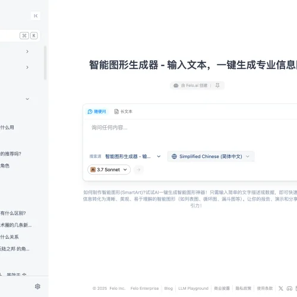Open the Discord footer icon

[289, 288]
